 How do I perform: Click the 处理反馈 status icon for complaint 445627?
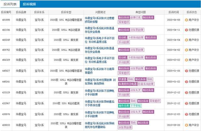pos(186,71)
